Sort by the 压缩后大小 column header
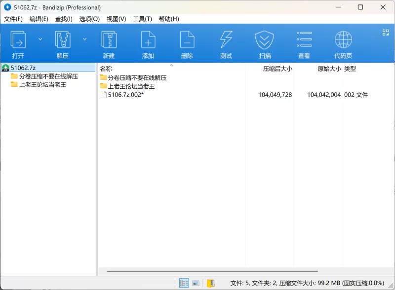 (x=277, y=69)
